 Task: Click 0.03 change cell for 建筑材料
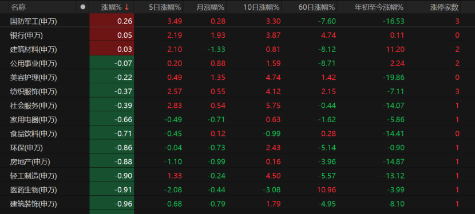tap(112, 49)
